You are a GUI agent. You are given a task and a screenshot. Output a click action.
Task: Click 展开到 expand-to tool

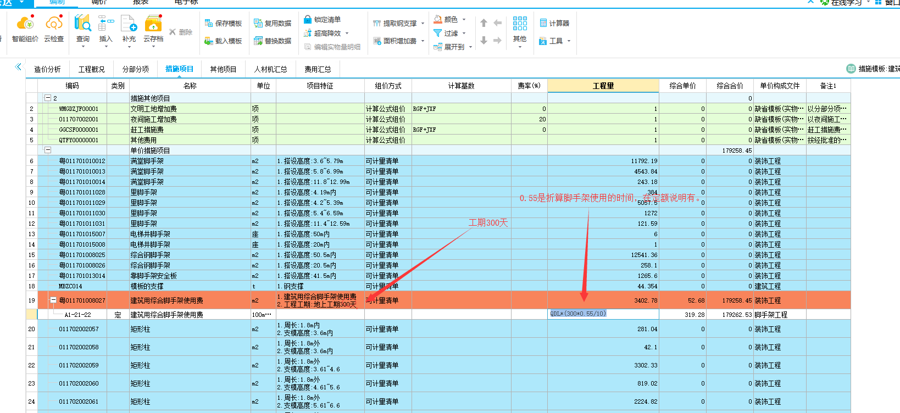click(449, 47)
